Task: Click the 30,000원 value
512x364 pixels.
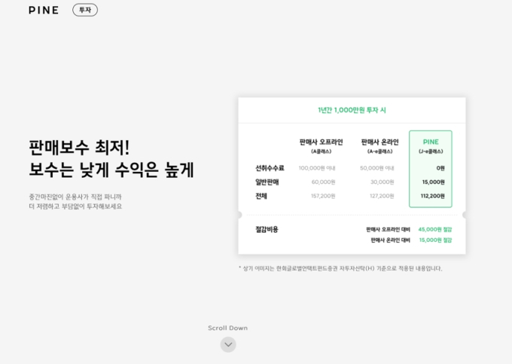Action: click(382, 182)
